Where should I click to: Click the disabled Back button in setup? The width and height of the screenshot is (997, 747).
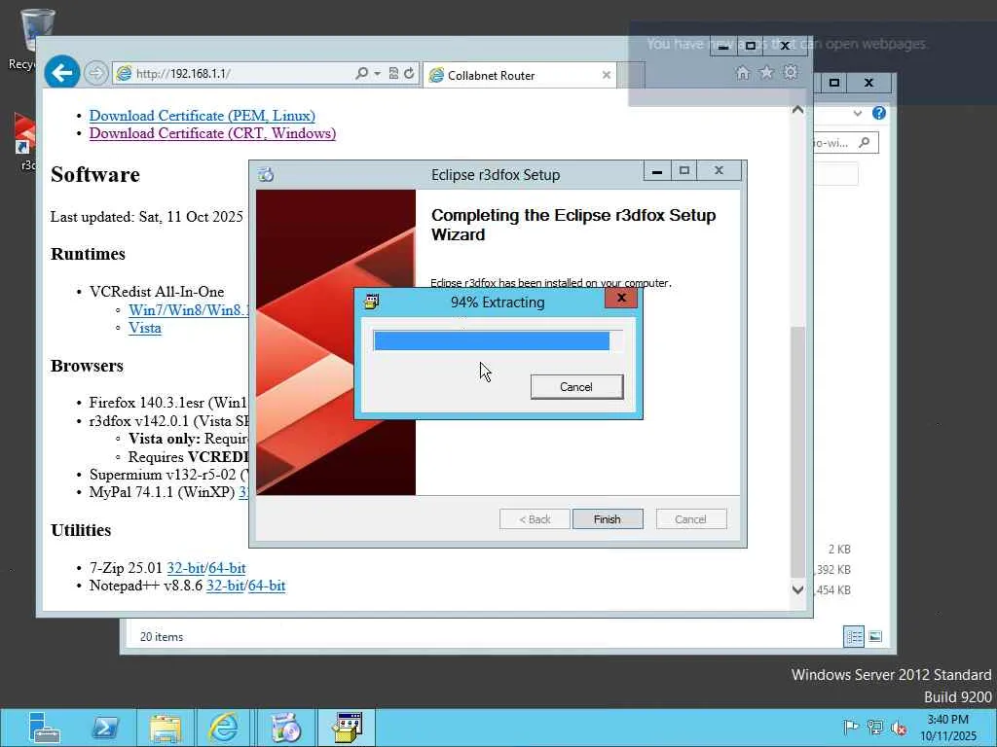[535, 519]
